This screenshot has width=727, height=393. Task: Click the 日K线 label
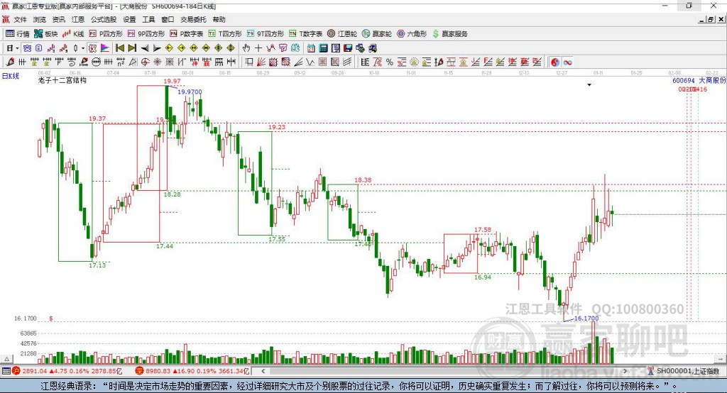11,76
